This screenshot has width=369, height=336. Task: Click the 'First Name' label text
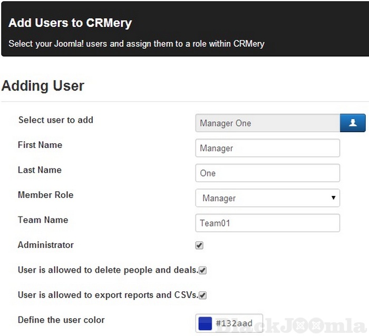(x=40, y=145)
